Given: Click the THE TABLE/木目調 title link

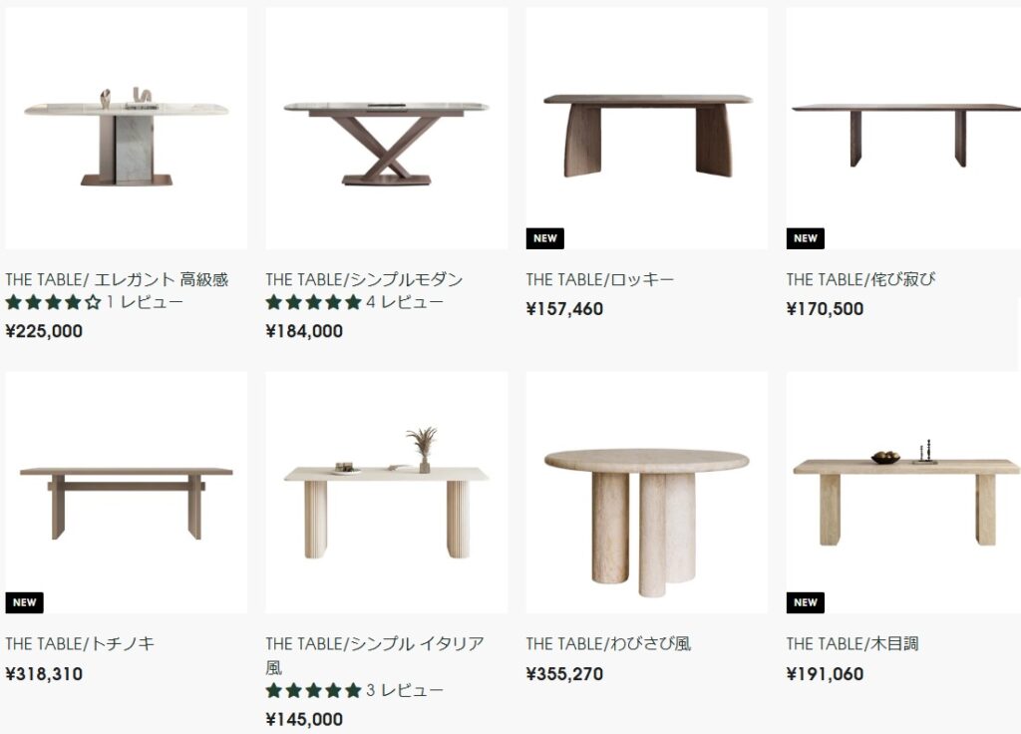Looking at the screenshot, I should coord(852,643).
